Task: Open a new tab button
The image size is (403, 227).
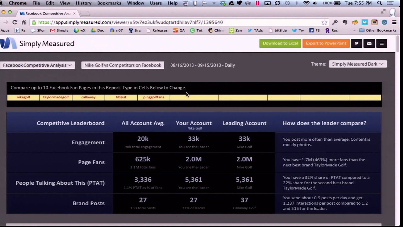Action: point(85,14)
